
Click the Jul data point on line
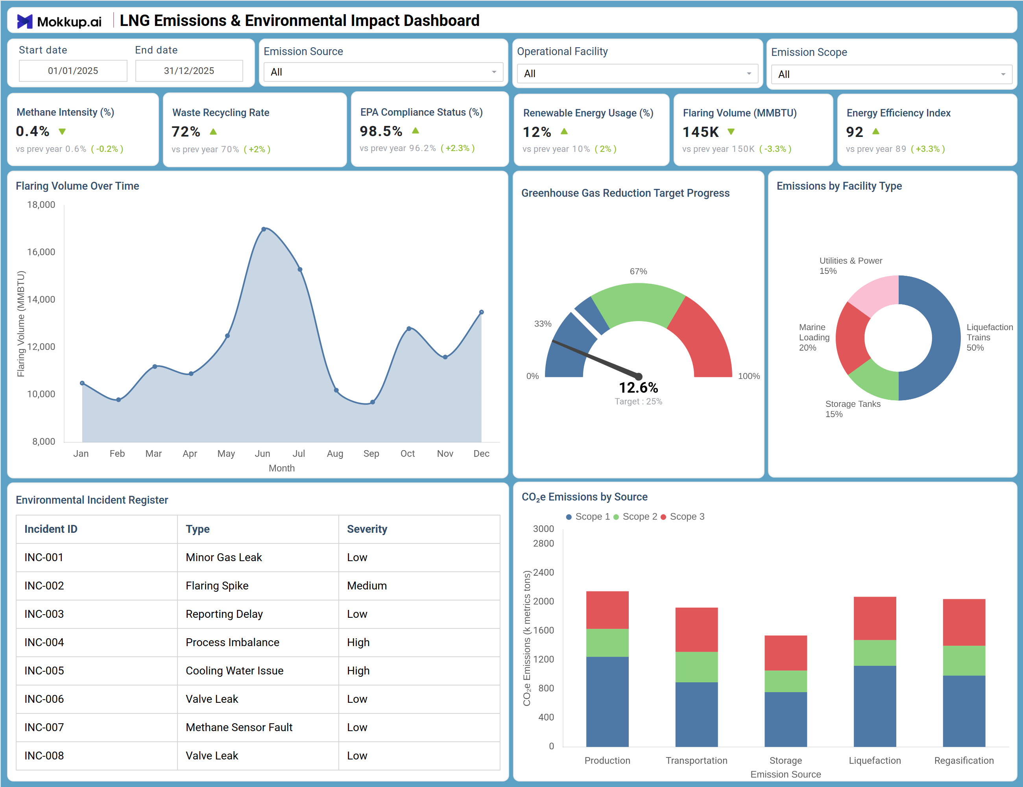click(x=300, y=270)
